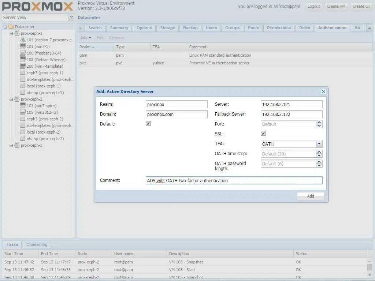Click the Server field with 192.168.2.121
The height and width of the screenshot is (281, 375).
tap(292, 104)
